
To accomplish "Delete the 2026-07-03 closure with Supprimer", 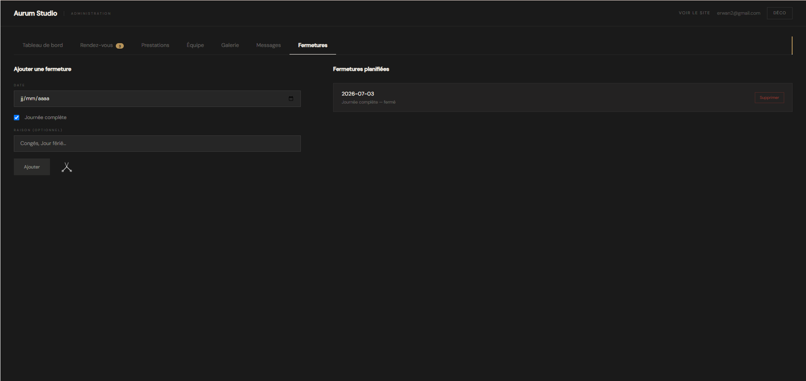I will point(769,98).
